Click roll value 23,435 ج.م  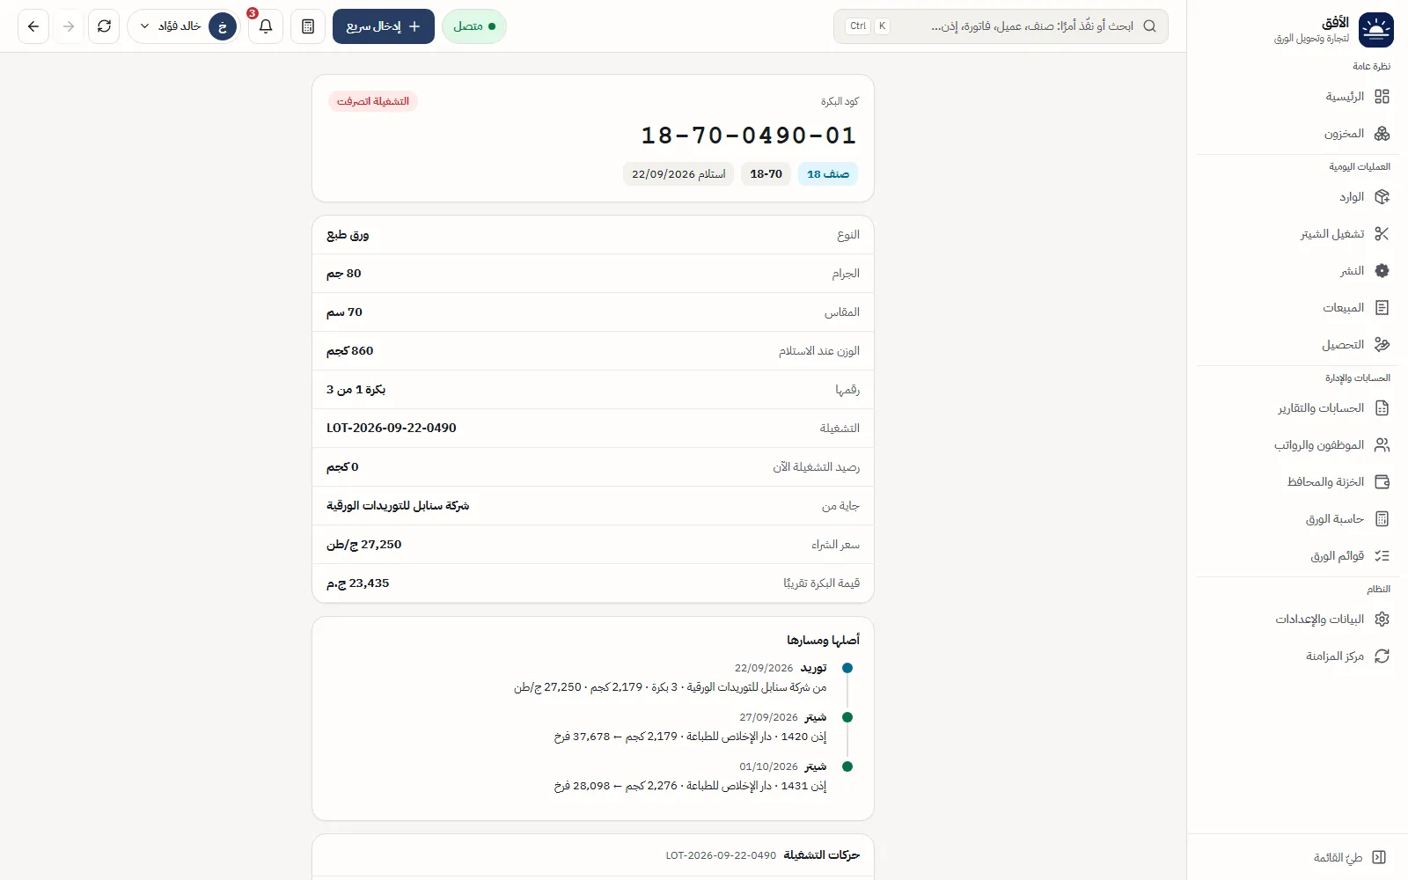click(357, 583)
